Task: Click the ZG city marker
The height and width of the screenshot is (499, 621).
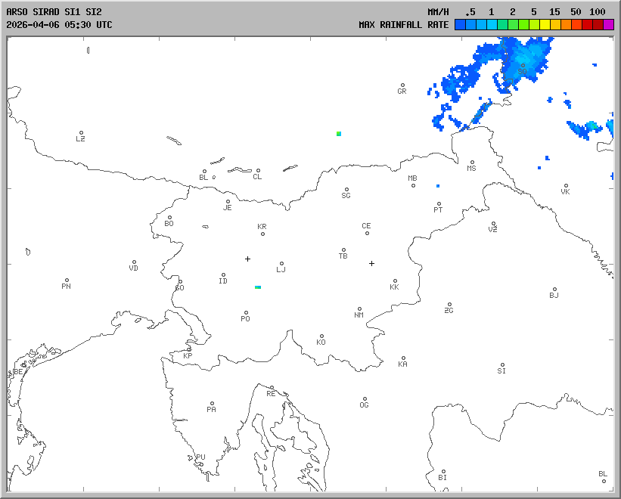Action: point(449,305)
